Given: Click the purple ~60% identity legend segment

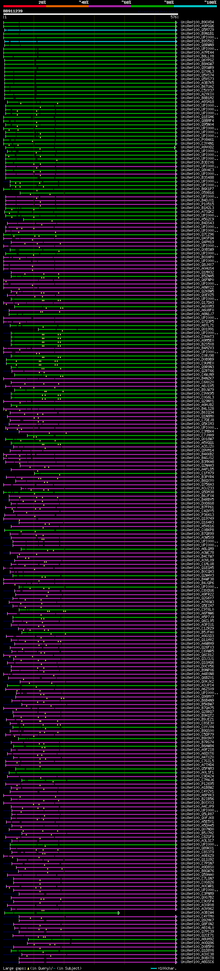Looking at the screenshot, I should point(110,6).
